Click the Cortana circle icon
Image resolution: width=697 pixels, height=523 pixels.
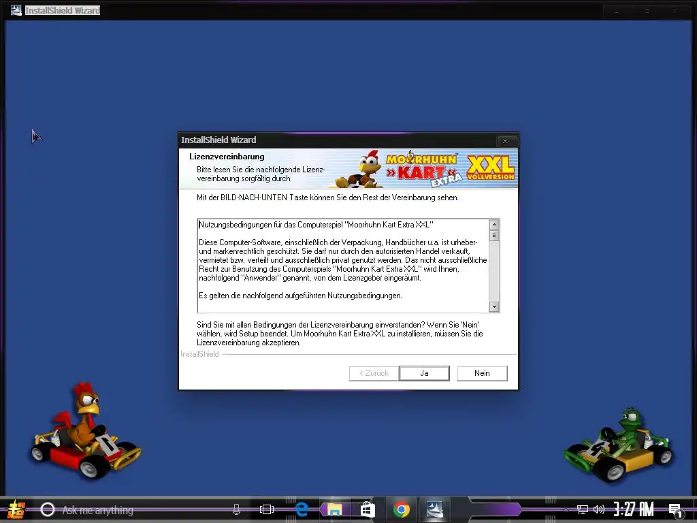tap(47, 509)
